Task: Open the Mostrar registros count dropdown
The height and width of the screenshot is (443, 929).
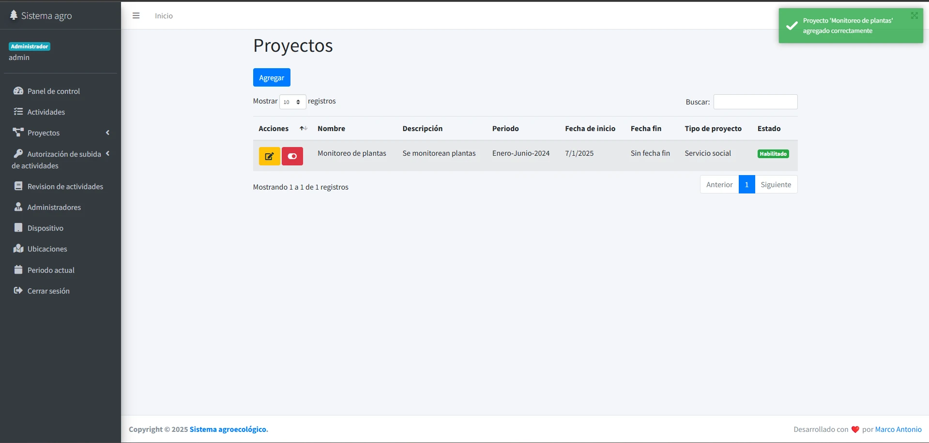Action: click(293, 102)
